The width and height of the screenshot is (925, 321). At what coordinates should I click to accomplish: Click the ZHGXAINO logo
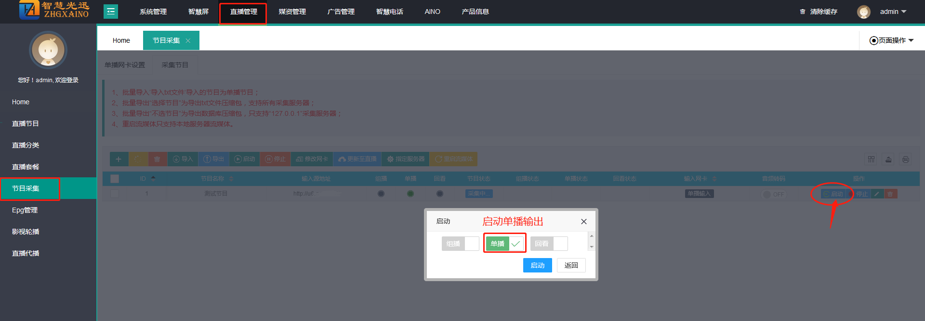54,10
